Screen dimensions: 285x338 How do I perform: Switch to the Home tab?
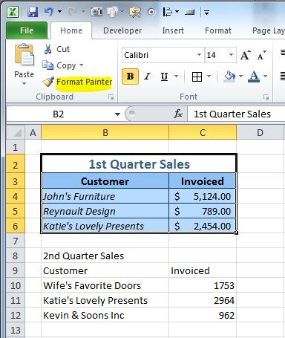(x=71, y=30)
